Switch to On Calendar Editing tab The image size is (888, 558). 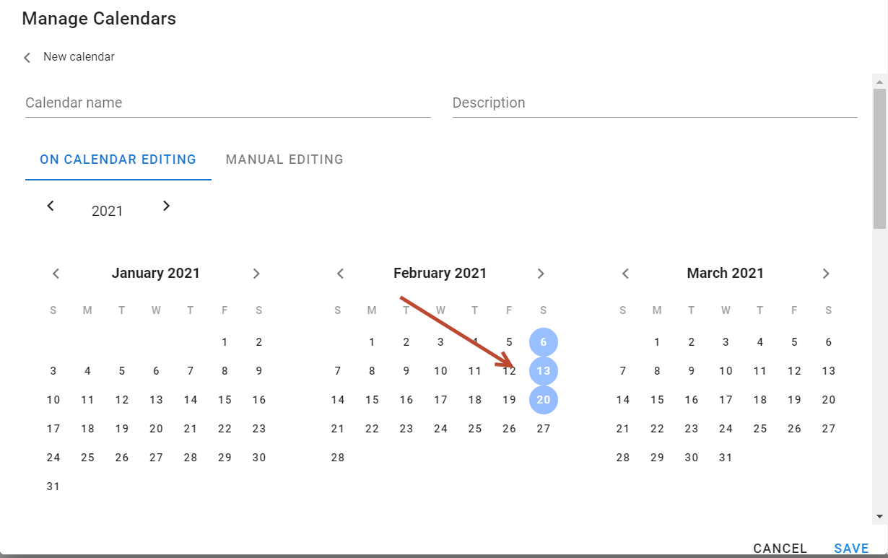(x=118, y=160)
